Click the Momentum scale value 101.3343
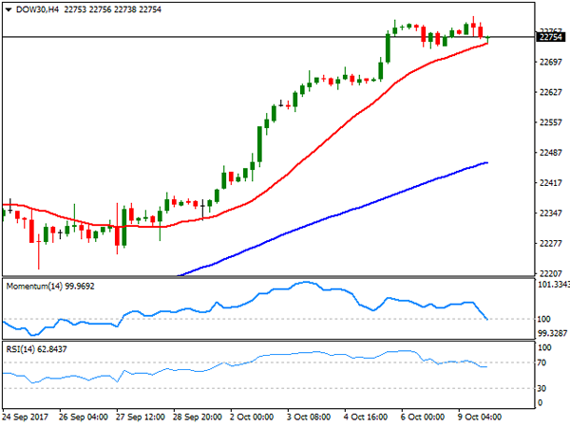This screenshot has width=570, height=427. (553, 285)
